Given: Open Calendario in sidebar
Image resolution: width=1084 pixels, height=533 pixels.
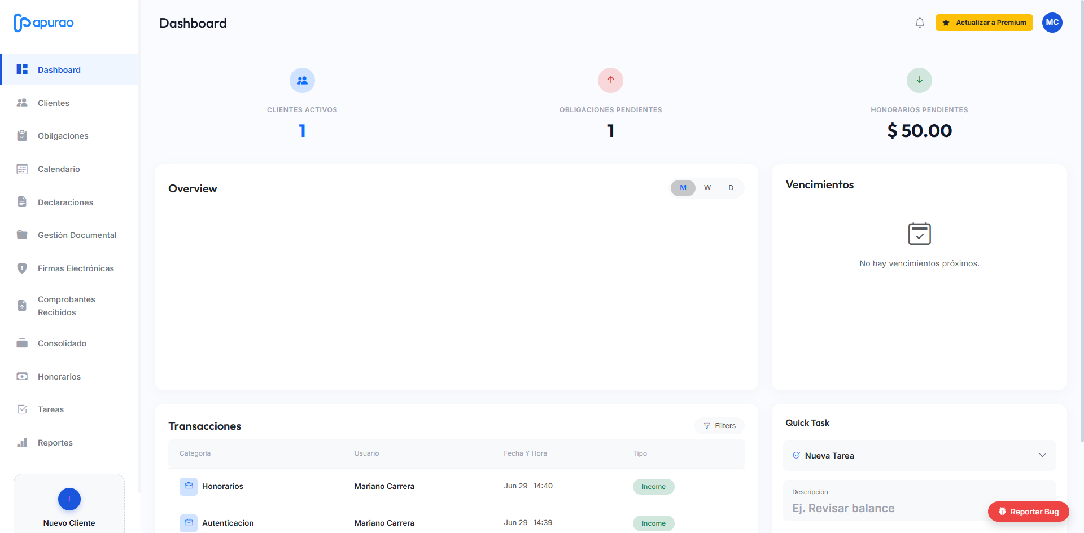Looking at the screenshot, I should coord(70,169).
